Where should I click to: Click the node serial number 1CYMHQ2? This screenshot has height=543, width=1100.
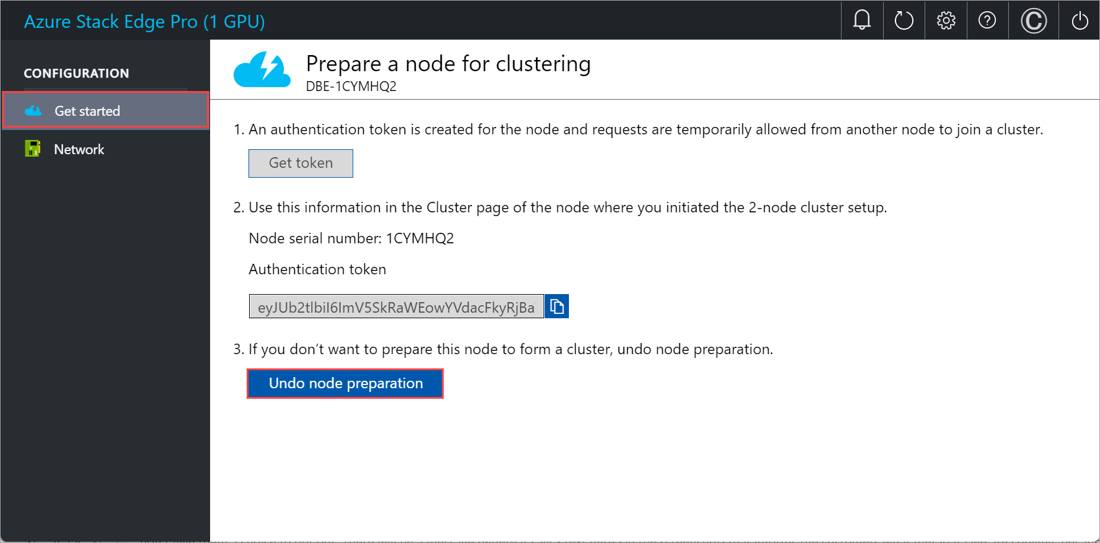pos(420,238)
